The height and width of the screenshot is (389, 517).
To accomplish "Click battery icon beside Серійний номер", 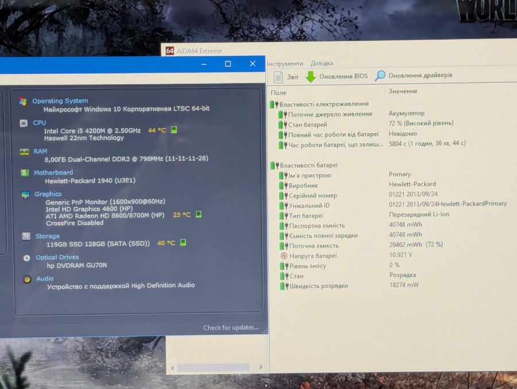I will coord(284,196).
